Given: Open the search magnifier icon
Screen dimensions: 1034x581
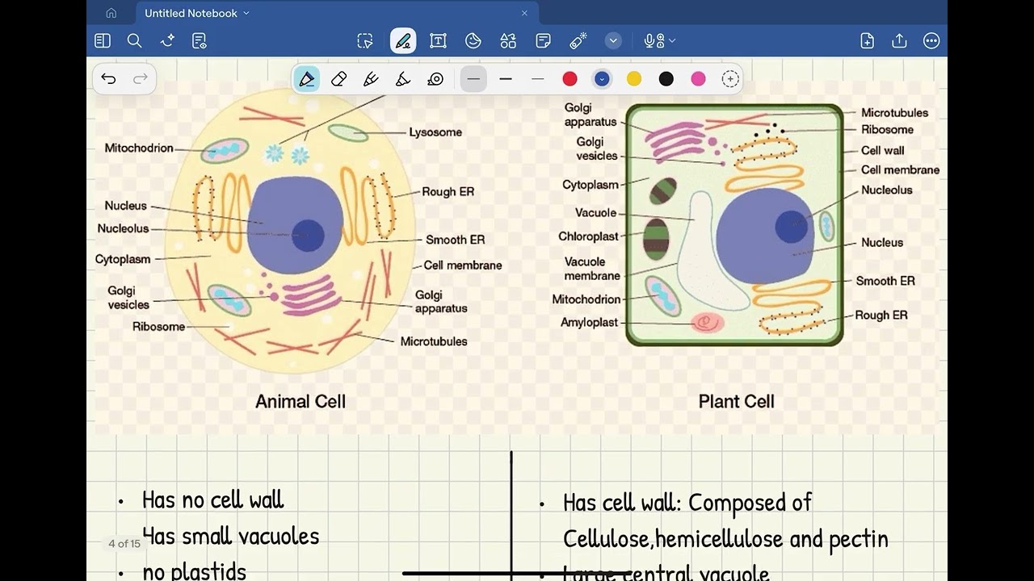Looking at the screenshot, I should tap(135, 40).
